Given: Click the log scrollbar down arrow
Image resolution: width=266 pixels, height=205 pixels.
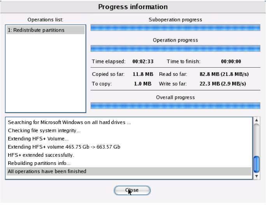Looking at the screenshot, I should coord(256,176).
